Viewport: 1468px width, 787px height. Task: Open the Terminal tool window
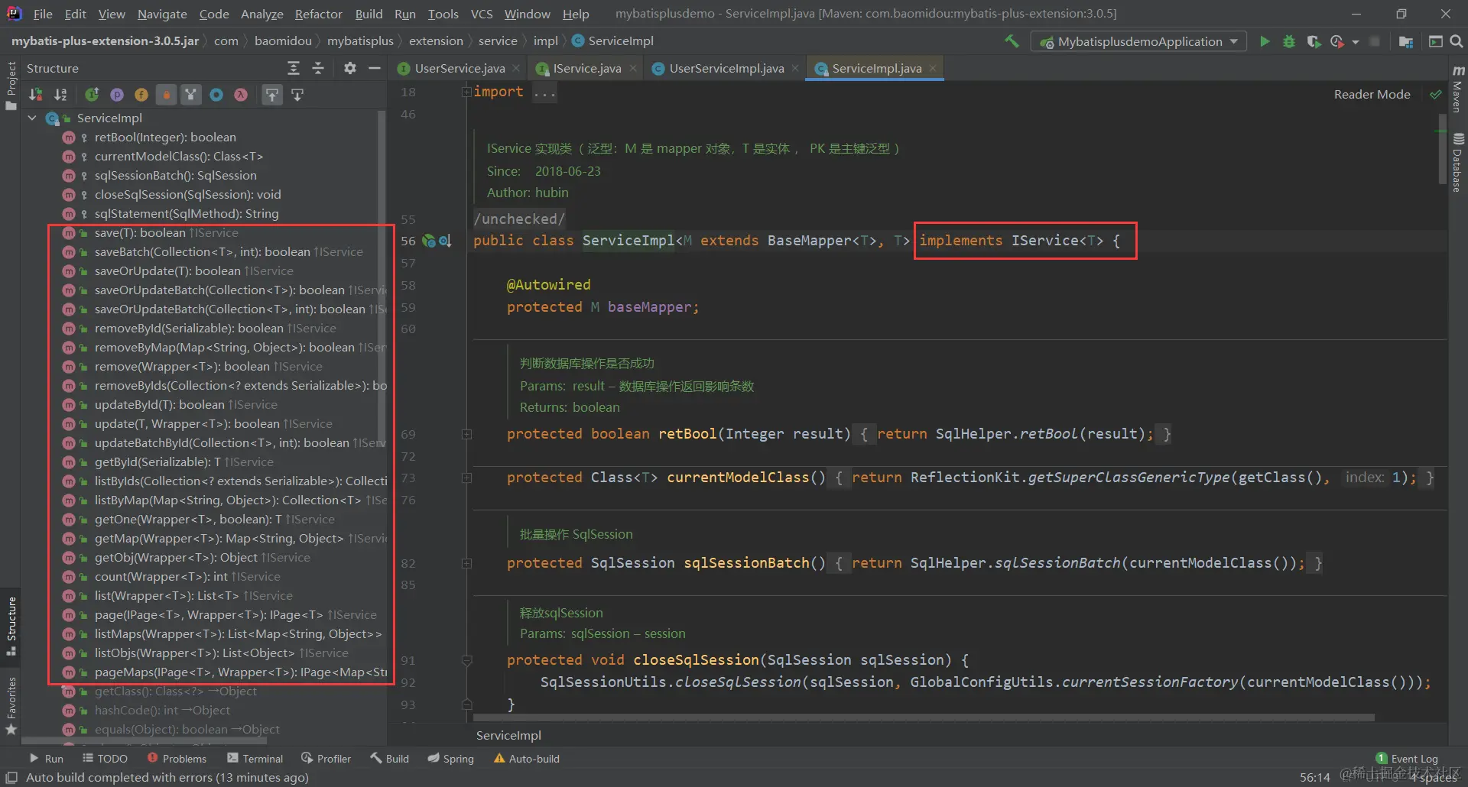tap(255, 759)
